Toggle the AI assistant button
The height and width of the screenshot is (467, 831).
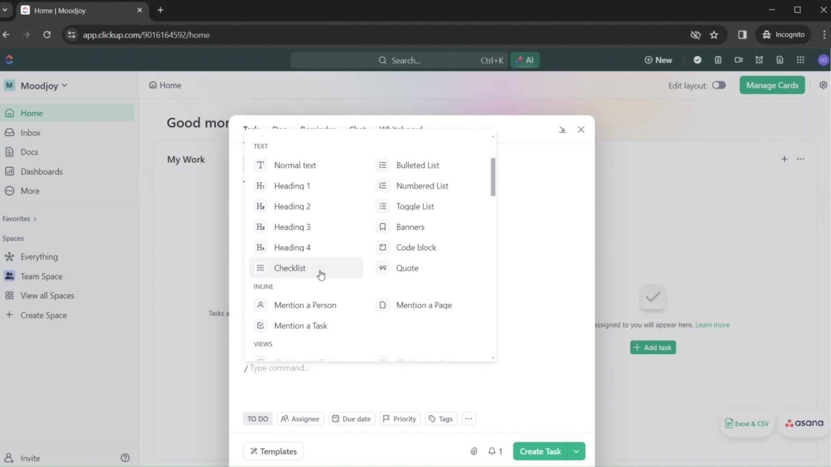coord(524,60)
